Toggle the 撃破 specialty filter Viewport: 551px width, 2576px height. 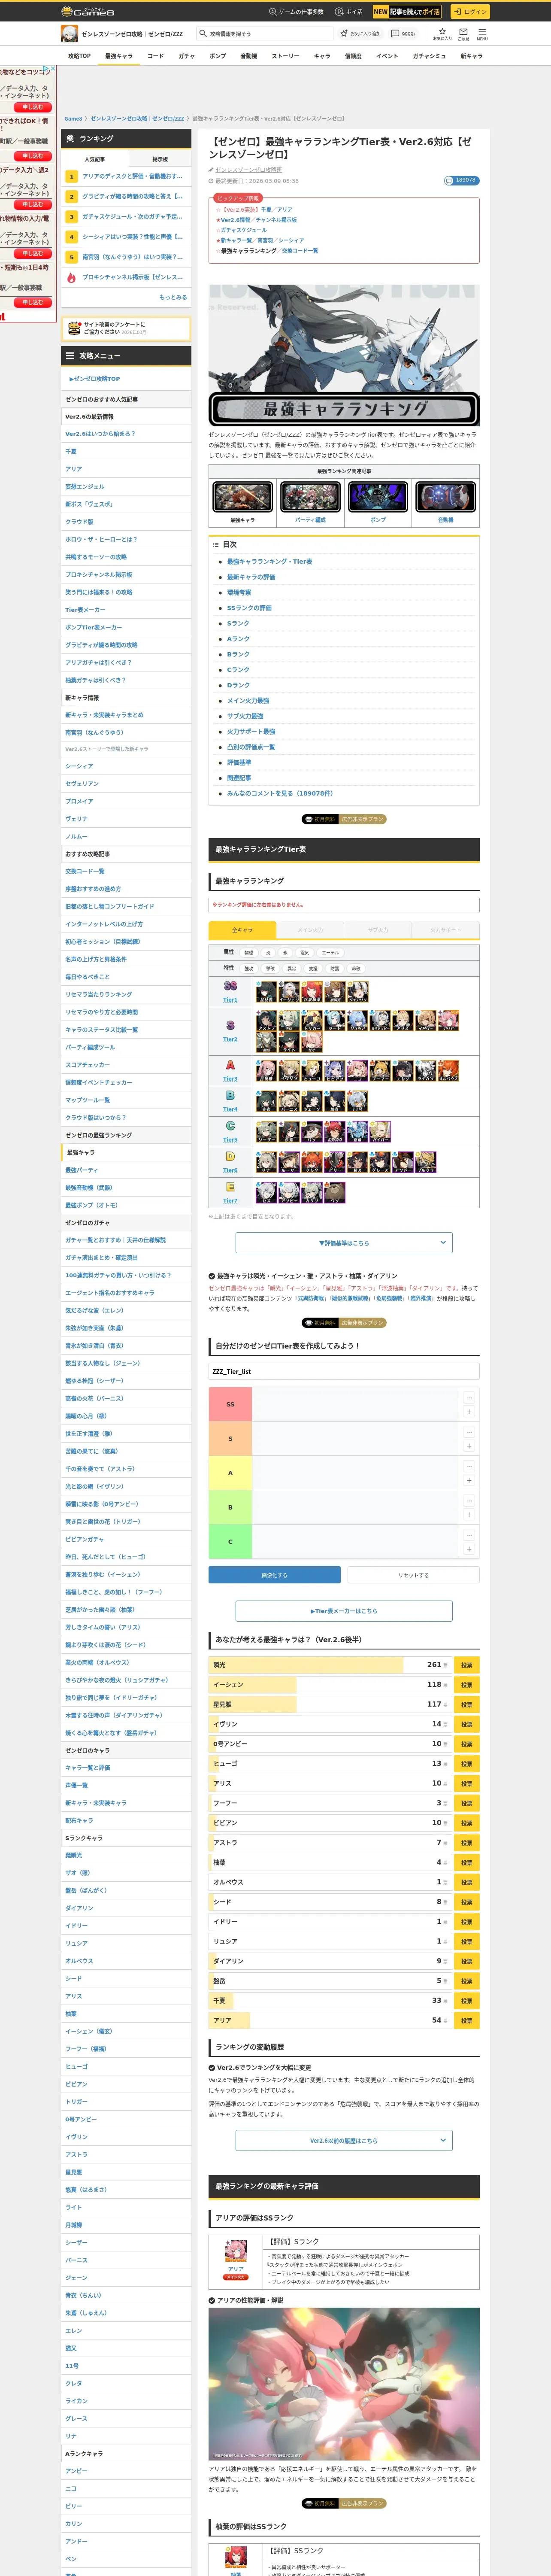(x=270, y=968)
